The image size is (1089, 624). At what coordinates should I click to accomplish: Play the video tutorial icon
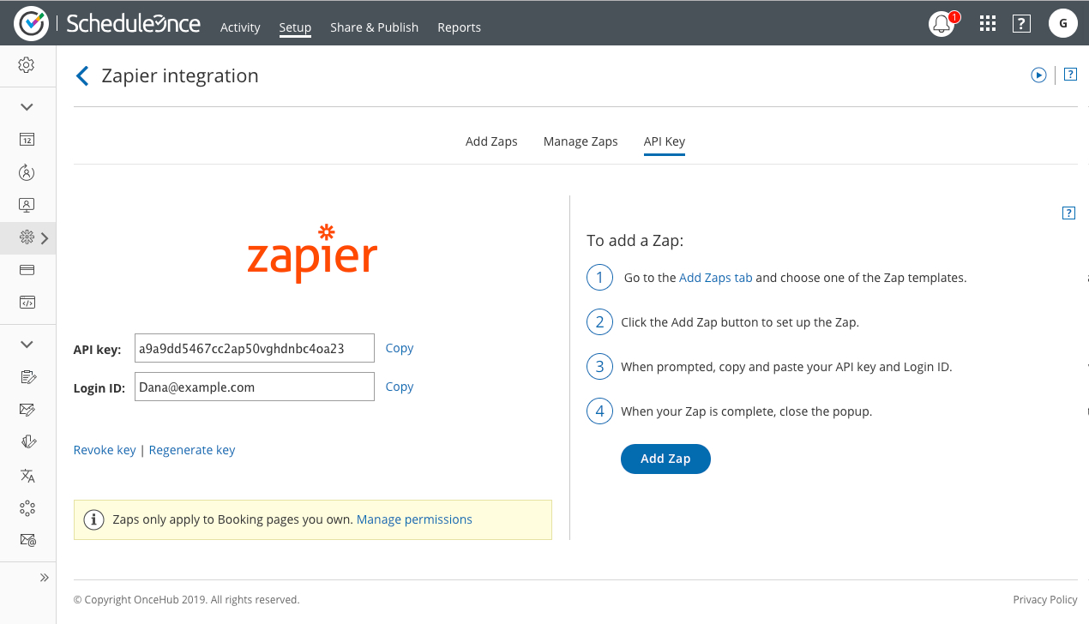(1038, 75)
